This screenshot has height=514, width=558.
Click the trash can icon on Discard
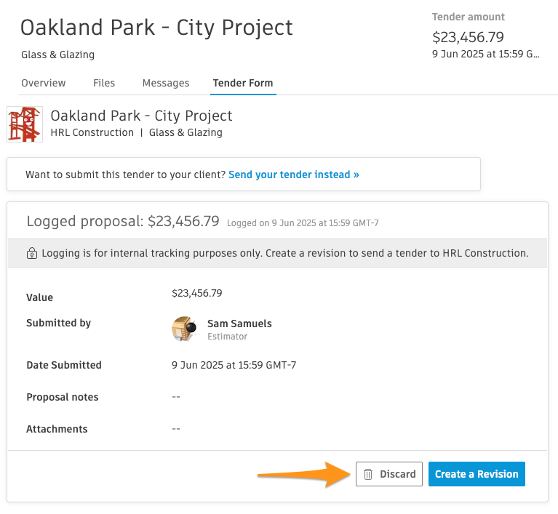368,474
